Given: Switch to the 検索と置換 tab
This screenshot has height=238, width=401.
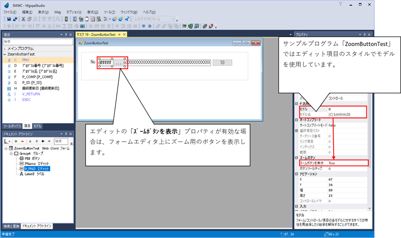Looking at the screenshot, I should [11, 226].
